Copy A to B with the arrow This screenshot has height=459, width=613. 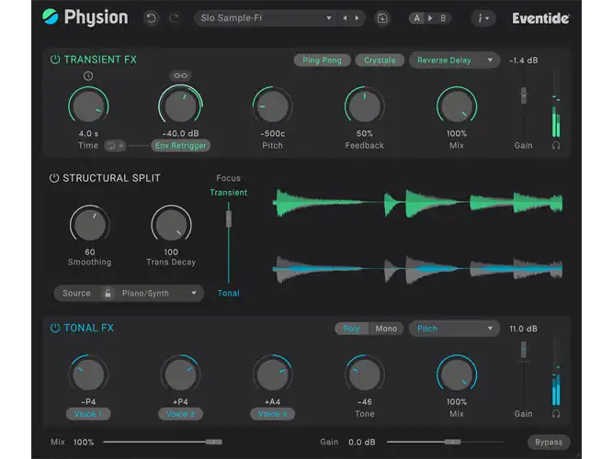(x=430, y=18)
